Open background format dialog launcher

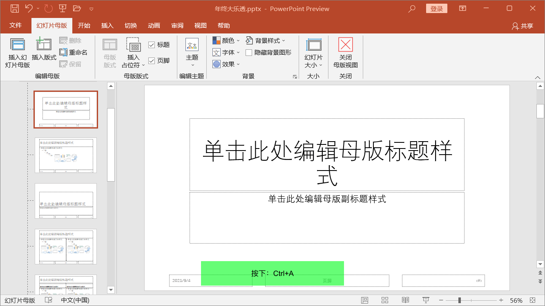(295, 76)
